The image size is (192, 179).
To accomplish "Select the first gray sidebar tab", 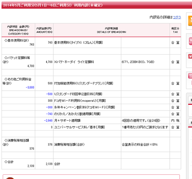I will pyautogui.click(x=190, y=100).
